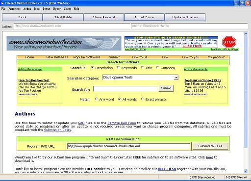Image resolution: width=251 pixels, height=181 pixels.
Task: Click the Program PAD URL input field
Action: click(129, 146)
